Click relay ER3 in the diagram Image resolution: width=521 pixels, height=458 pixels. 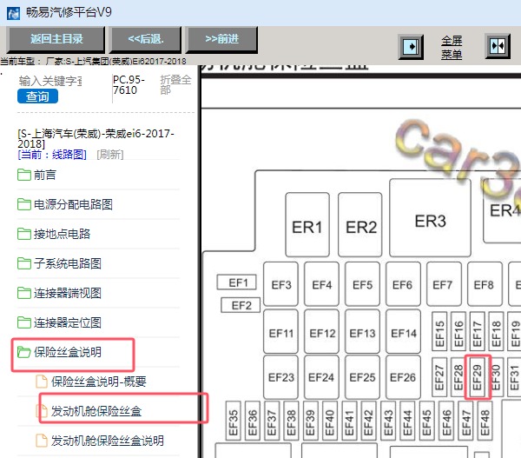pos(431,218)
